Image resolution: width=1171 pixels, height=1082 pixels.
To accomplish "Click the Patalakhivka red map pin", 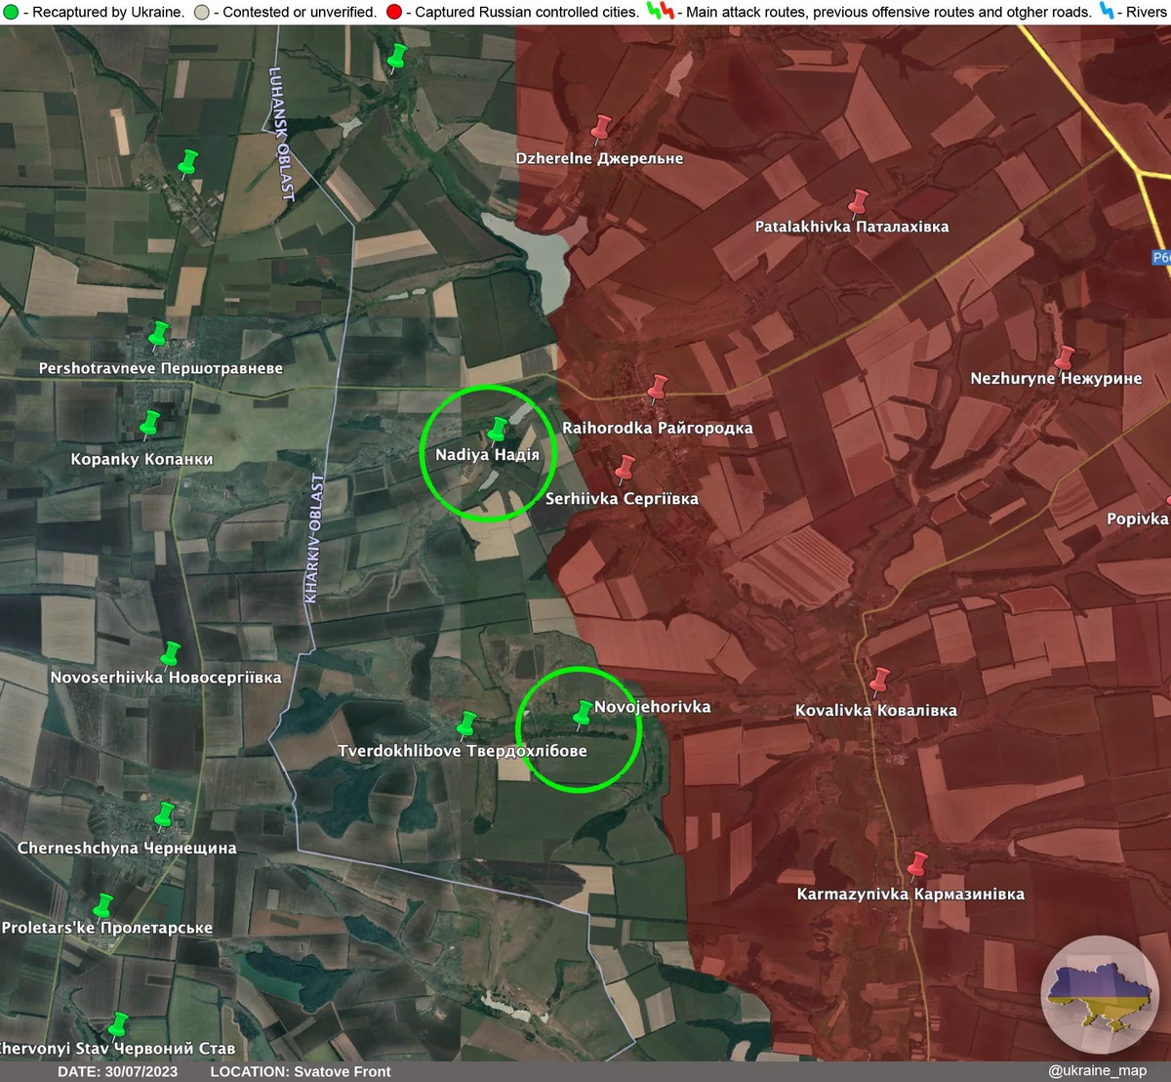I will point(858,203).
